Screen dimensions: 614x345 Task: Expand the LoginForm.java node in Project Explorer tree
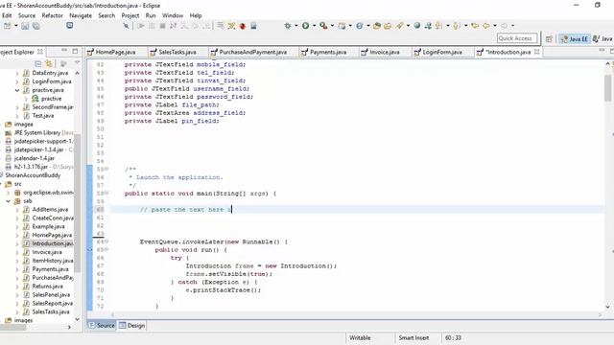click(17, 81)
